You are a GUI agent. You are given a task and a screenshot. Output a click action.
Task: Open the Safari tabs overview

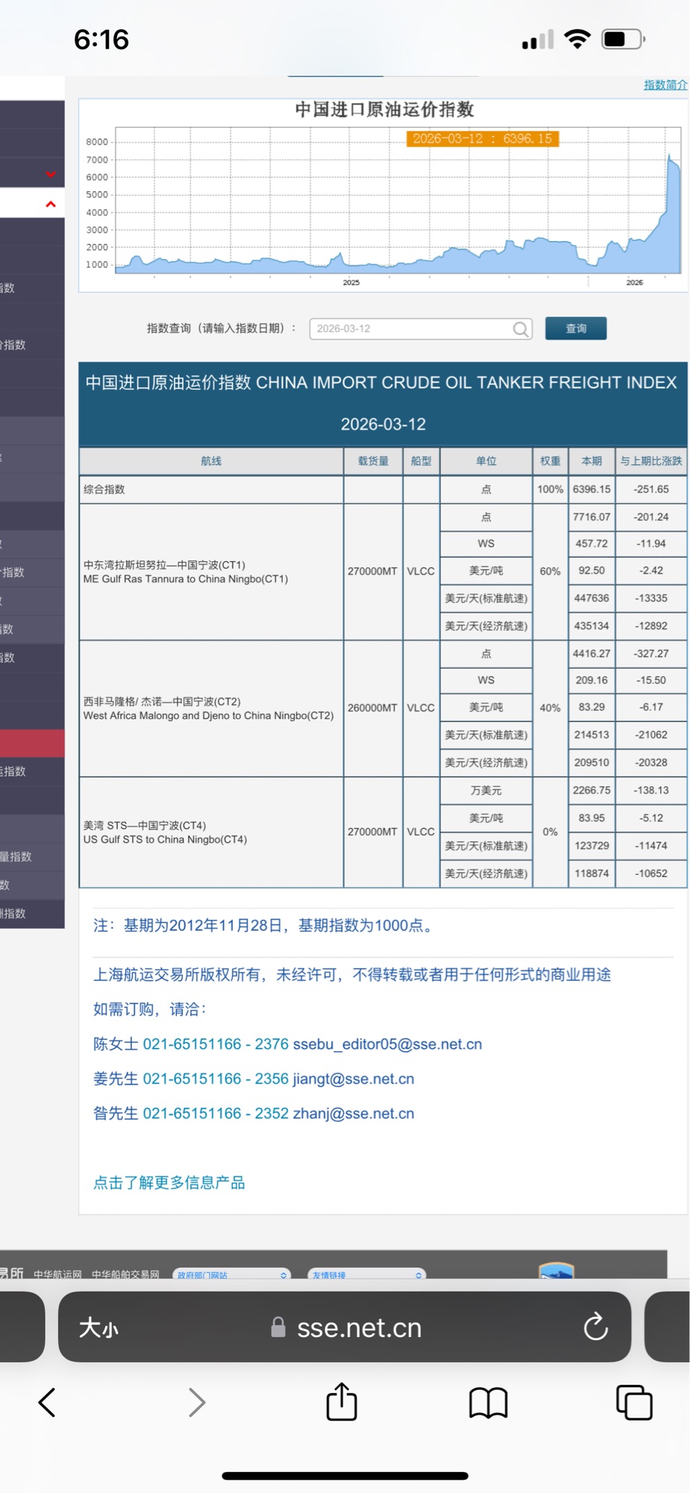click(x=634, y=1403)
